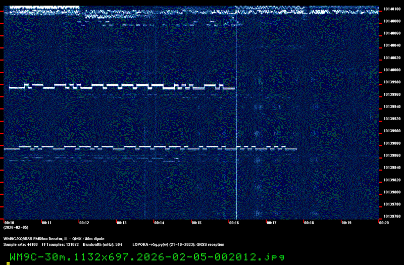This screenshot has width=404, height=265.
Task: Click the Bandwidth (mHz): 504 text
Action: (103, 245)
